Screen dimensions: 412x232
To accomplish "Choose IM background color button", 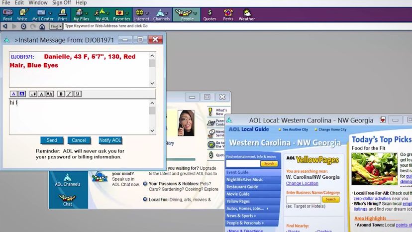I will [x=22, y=94].
